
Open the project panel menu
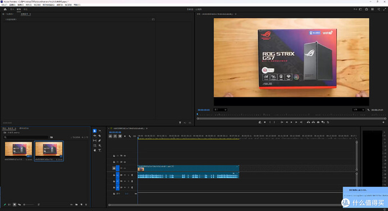(x=15, y=128)
